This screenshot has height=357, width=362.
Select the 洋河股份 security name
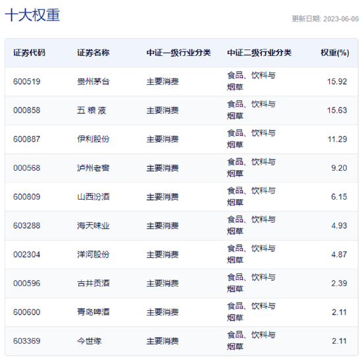click(x=93, y=255)
